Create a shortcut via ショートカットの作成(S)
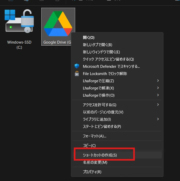 pos(117,155)
